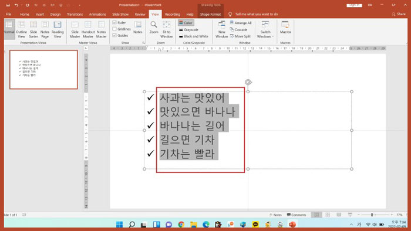Screen dimensions: 411x231
Task: Click the text box rotation handle
Action: coord(248,82)
